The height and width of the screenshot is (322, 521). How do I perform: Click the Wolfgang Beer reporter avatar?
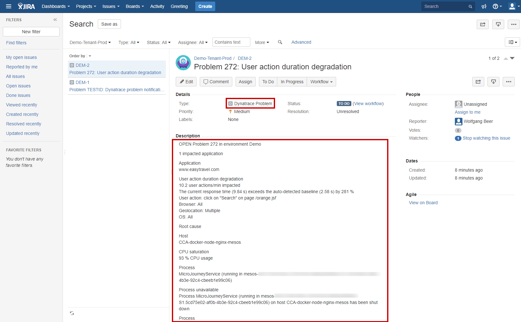pyautogui.click(x=458, y=121)
